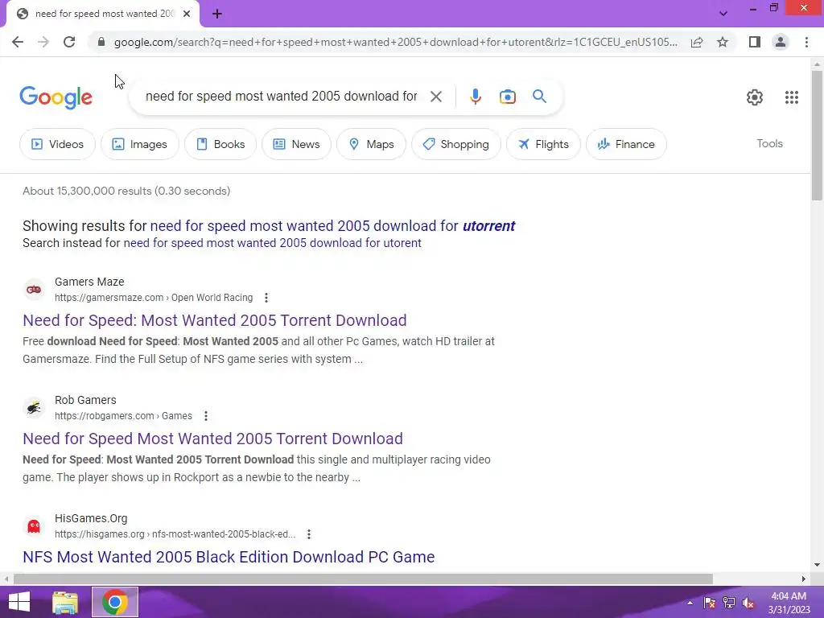Bookmark this page with the star
824x618 pixels.
(x=723, y=42)
